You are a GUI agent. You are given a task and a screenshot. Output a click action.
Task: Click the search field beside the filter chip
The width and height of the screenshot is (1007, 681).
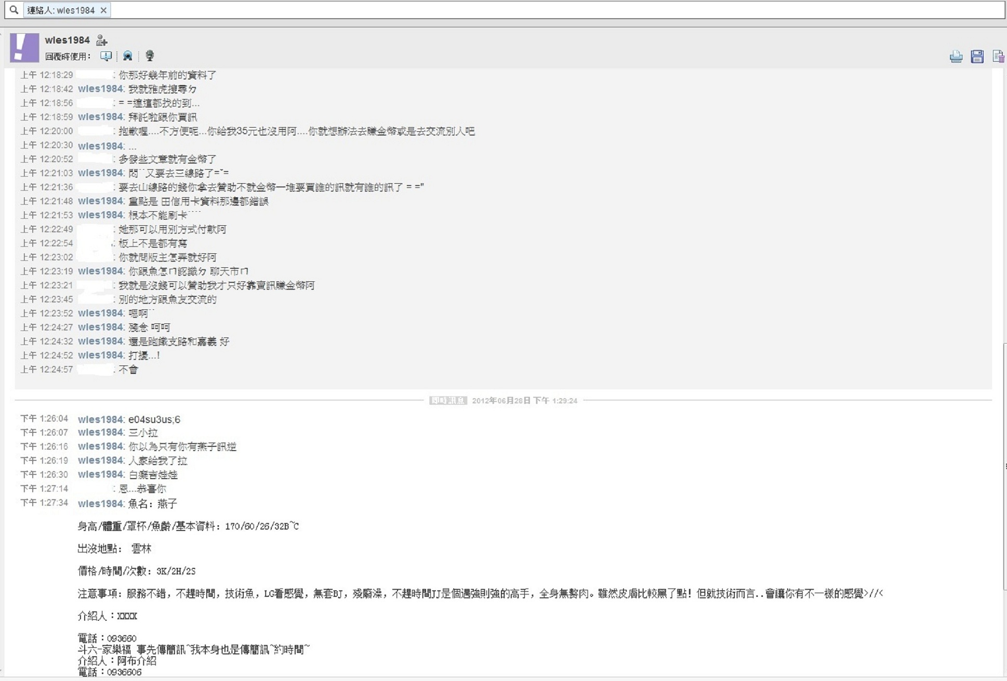[x=556, y=10]
